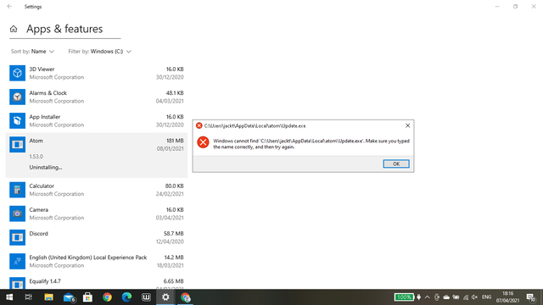Click OK in the error dialog

pos(396,164)
